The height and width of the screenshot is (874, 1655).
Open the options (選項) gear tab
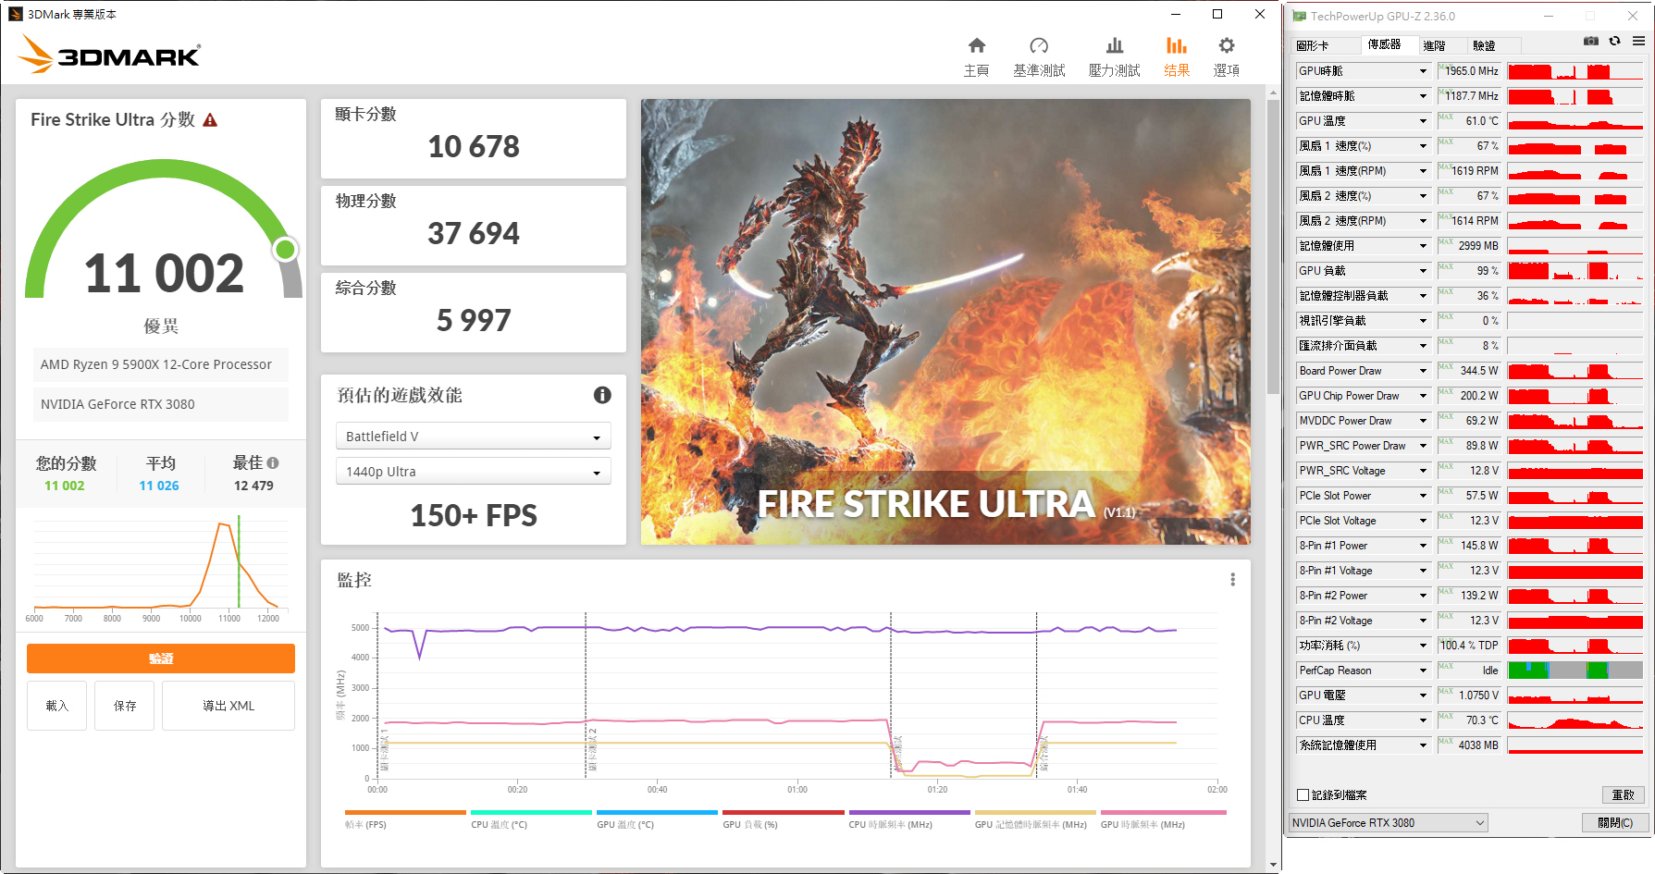click(1227, 56)
